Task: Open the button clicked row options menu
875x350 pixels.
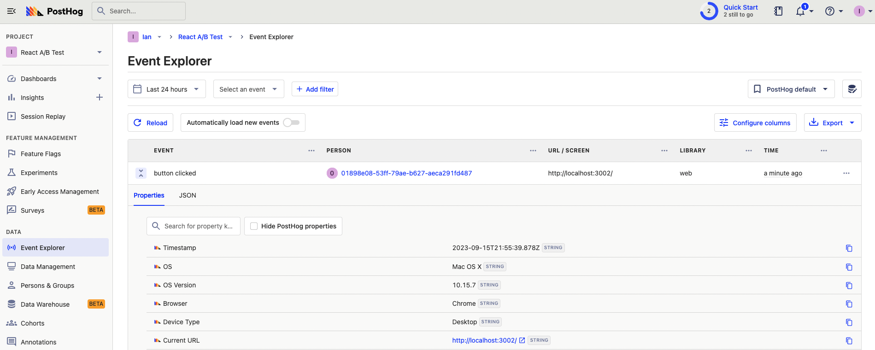Action: coord(846,173)
